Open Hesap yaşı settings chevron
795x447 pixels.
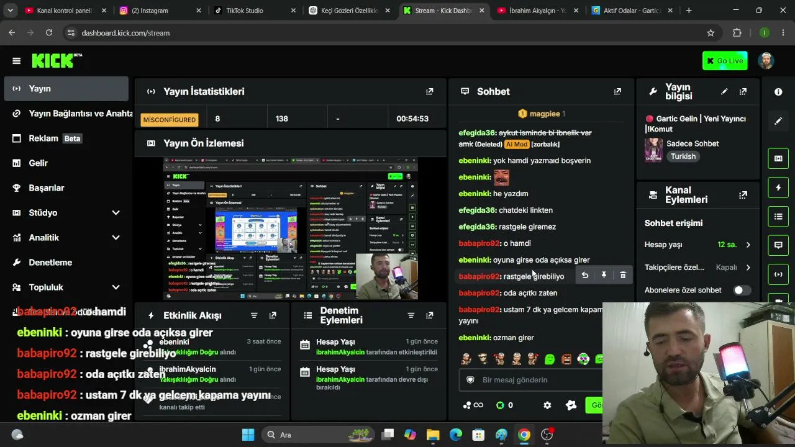pyautogui.click(x=748, y=245)
